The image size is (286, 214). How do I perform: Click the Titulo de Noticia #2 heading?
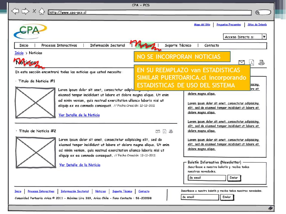(38, 131)
